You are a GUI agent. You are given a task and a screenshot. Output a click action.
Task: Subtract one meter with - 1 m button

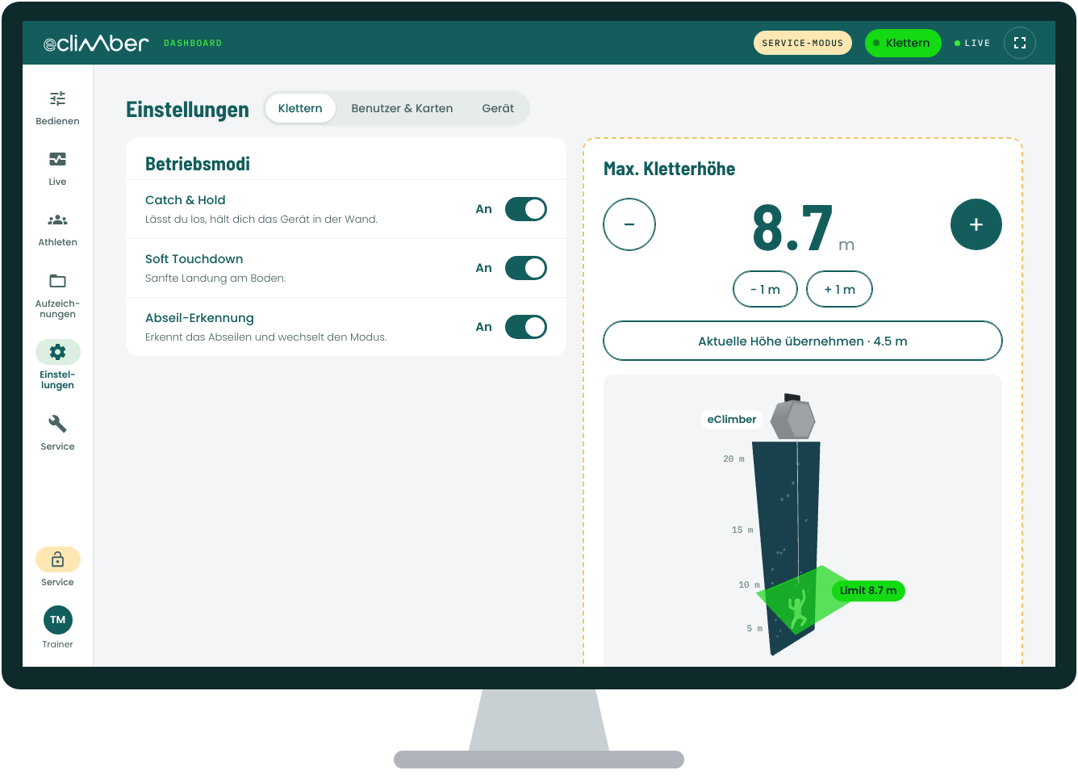pos(765,289)
